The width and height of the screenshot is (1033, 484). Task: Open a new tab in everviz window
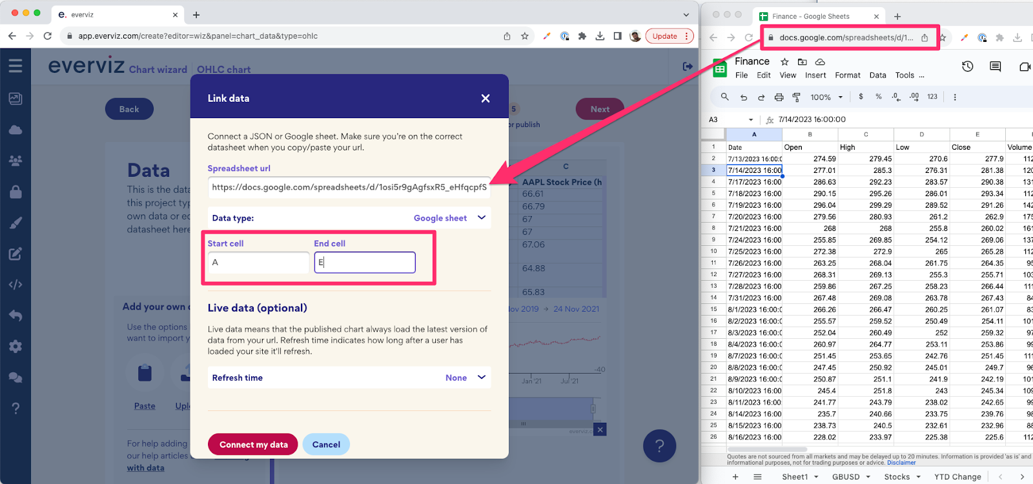click(196, 15)
